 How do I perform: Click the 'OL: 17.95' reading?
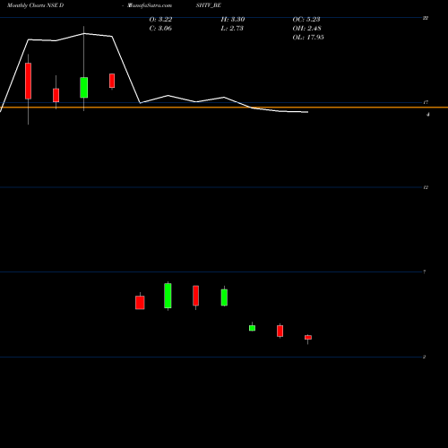(x=308, y=38)
